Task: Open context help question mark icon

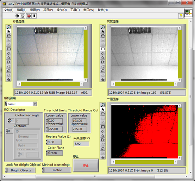Action: tap(181, 16)
